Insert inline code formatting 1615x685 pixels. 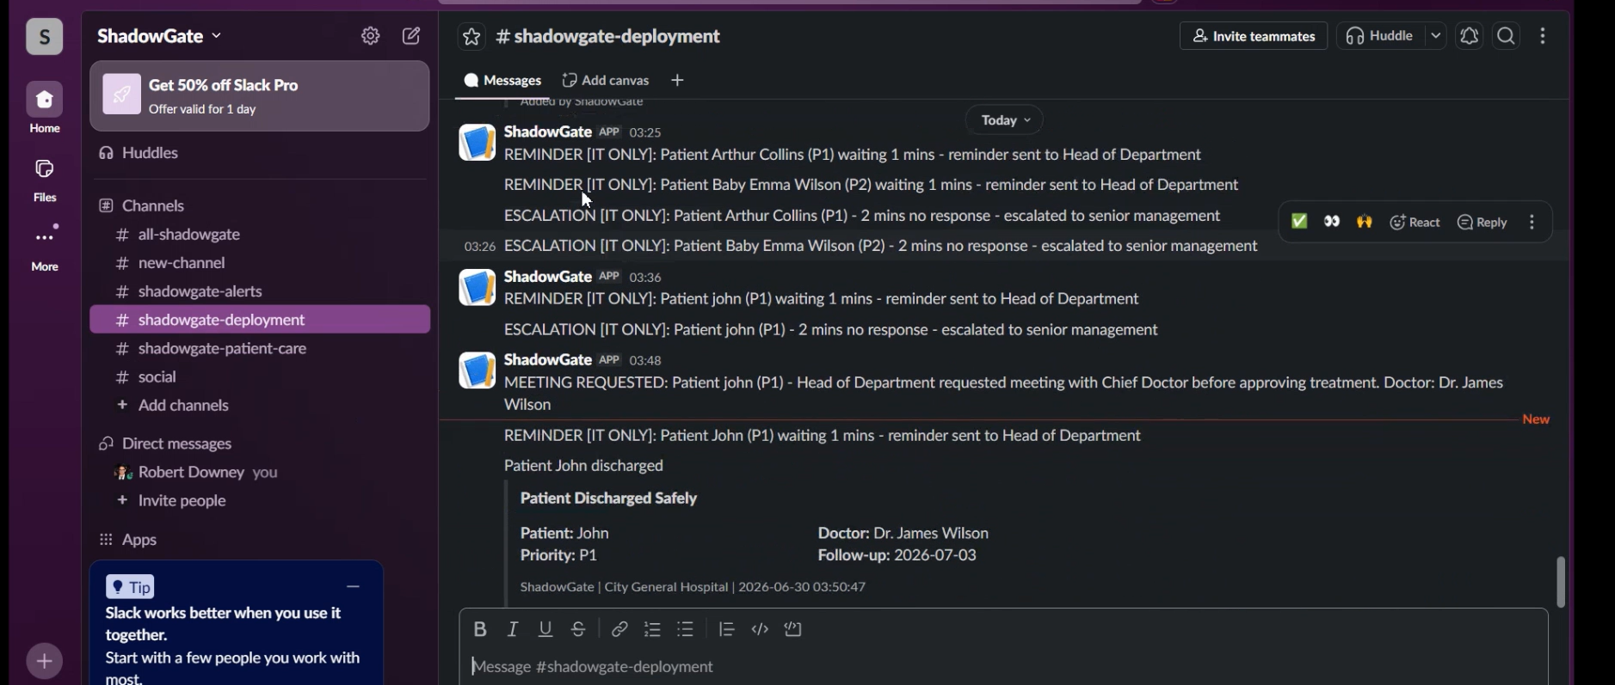click(x=760, y=629)
